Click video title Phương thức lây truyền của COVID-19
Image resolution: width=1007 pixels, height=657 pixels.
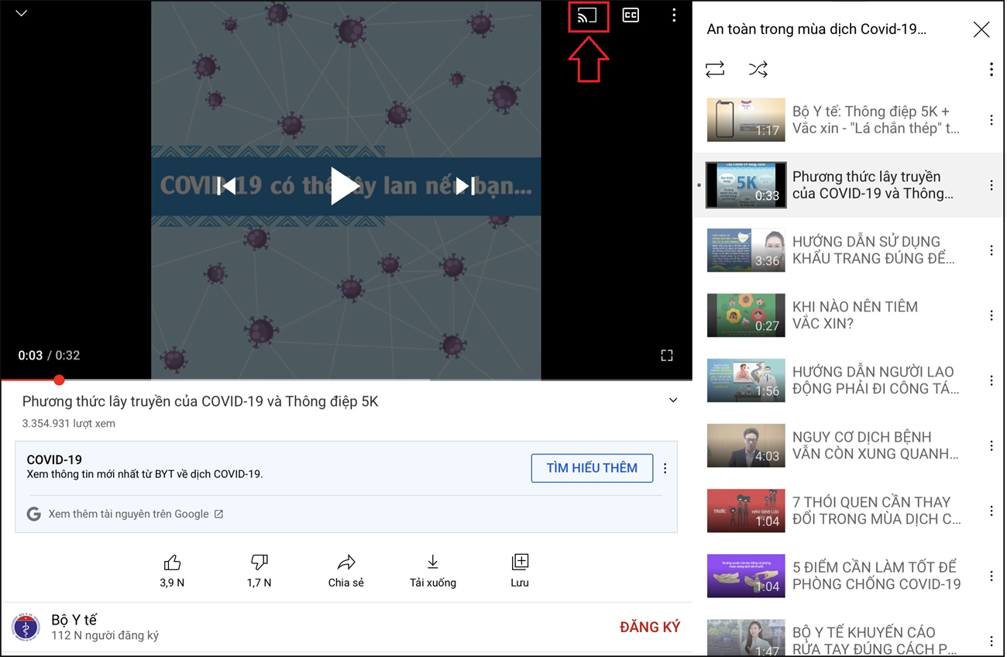[x=200, y=401]
